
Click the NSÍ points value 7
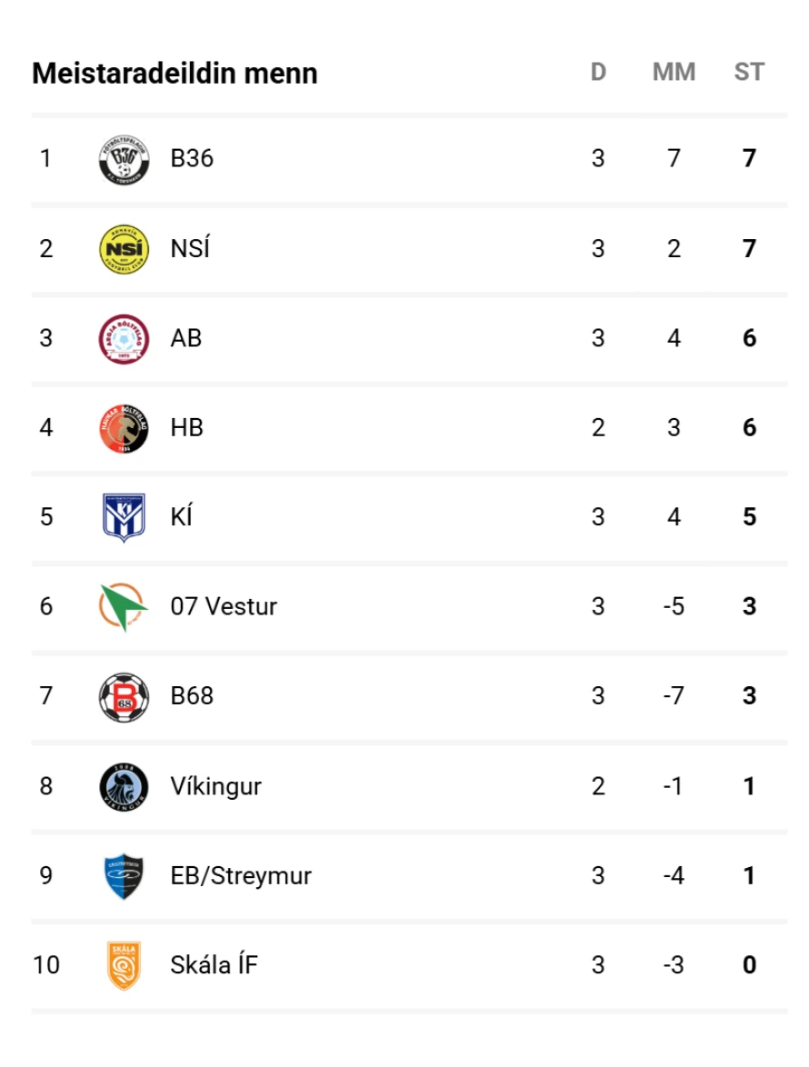tap(749, 249)
